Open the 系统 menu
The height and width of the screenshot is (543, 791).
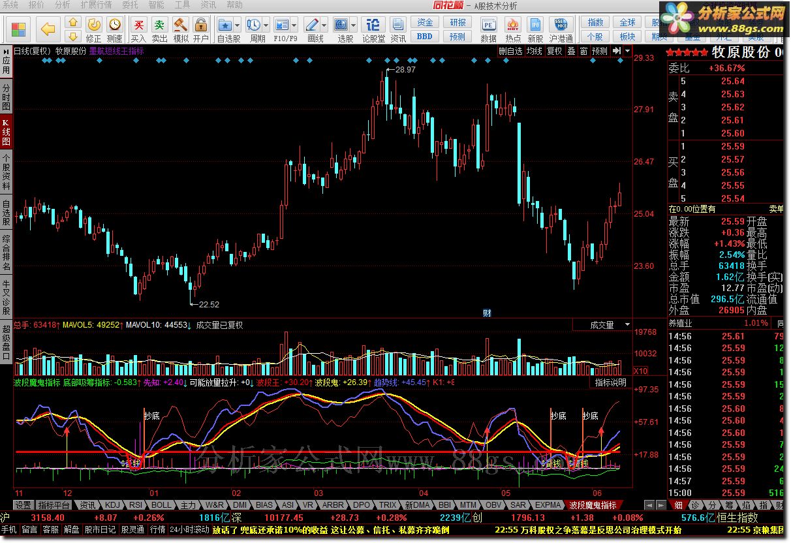pos(12,5)
